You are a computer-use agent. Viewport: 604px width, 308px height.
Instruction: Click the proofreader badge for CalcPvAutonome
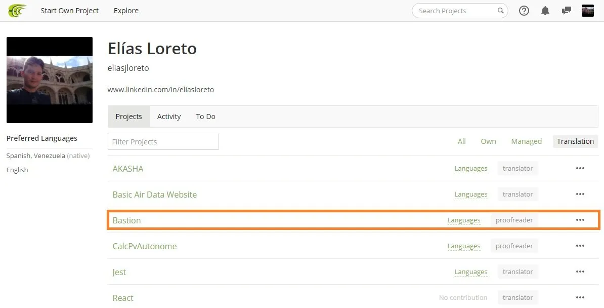coord(514,246)
